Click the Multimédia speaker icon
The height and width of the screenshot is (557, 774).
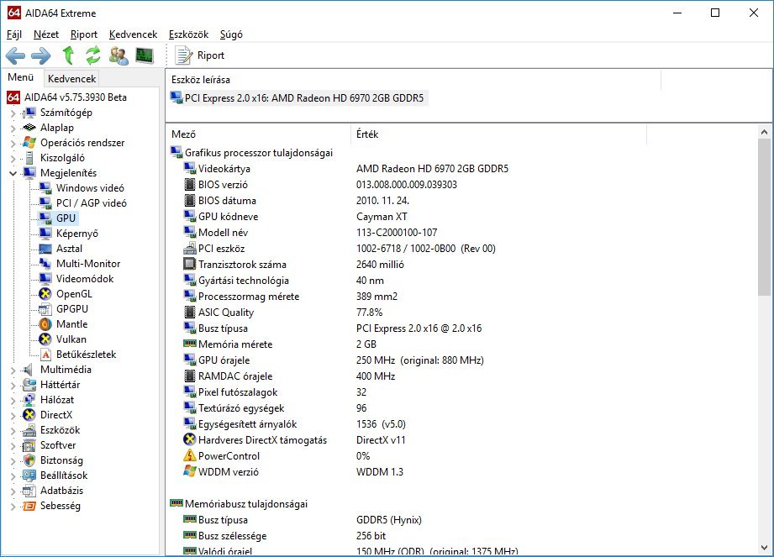click(29, 370)
